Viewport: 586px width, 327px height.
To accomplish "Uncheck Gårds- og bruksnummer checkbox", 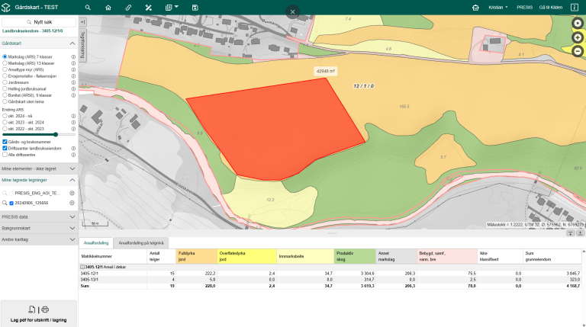I will coord(5,142).
